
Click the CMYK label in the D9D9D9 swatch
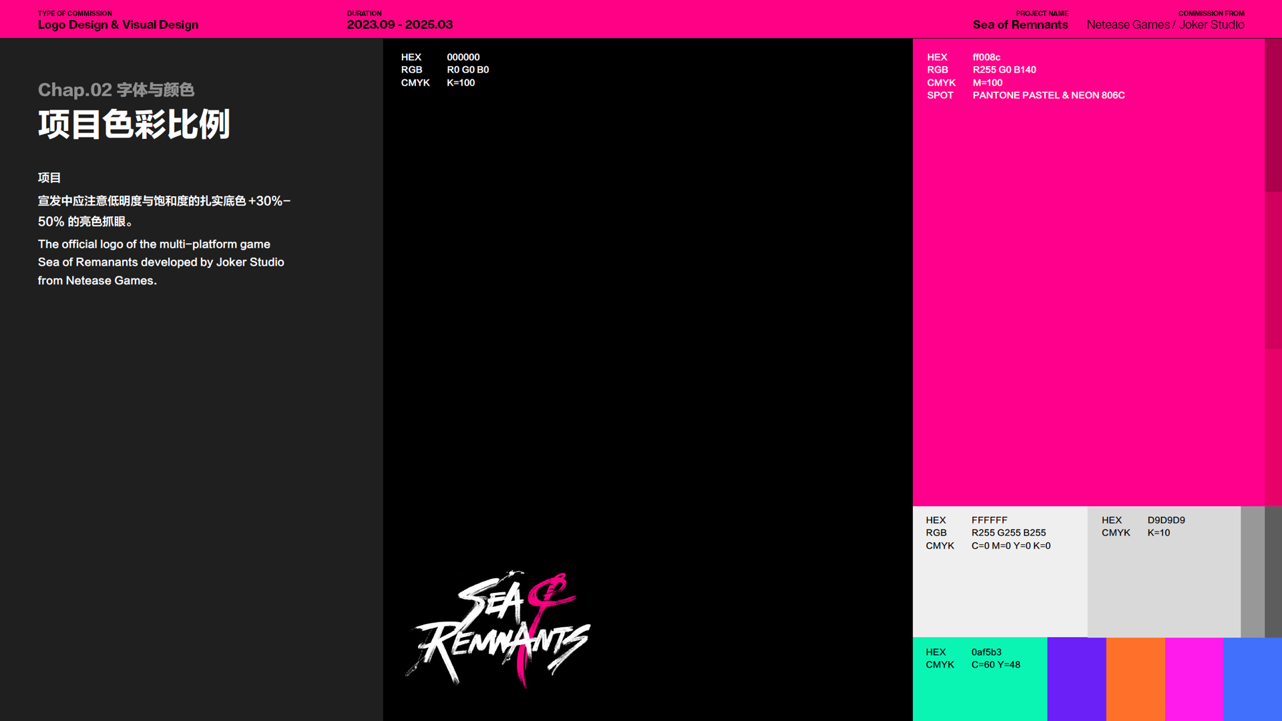[1116, 533]
